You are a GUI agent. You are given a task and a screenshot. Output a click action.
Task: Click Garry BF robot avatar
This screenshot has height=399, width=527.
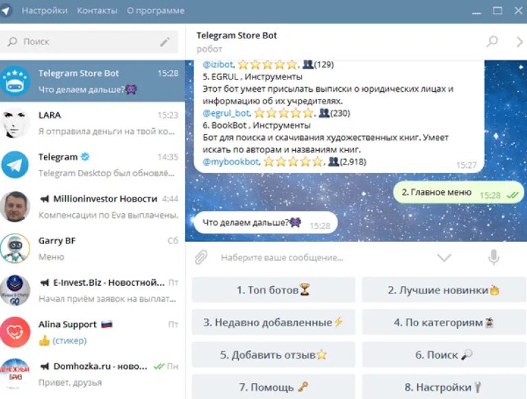(15, 249)
